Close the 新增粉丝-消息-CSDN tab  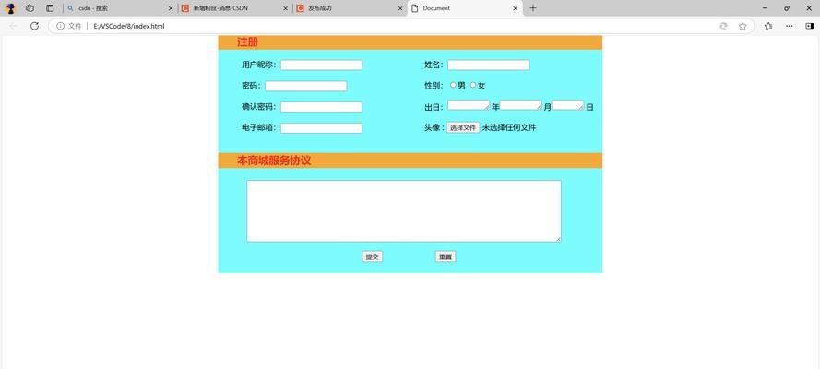coord(285,9)
